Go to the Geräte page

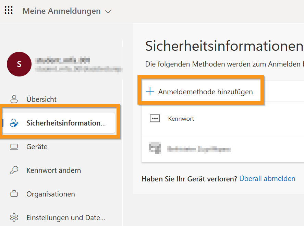coord(37,147)
